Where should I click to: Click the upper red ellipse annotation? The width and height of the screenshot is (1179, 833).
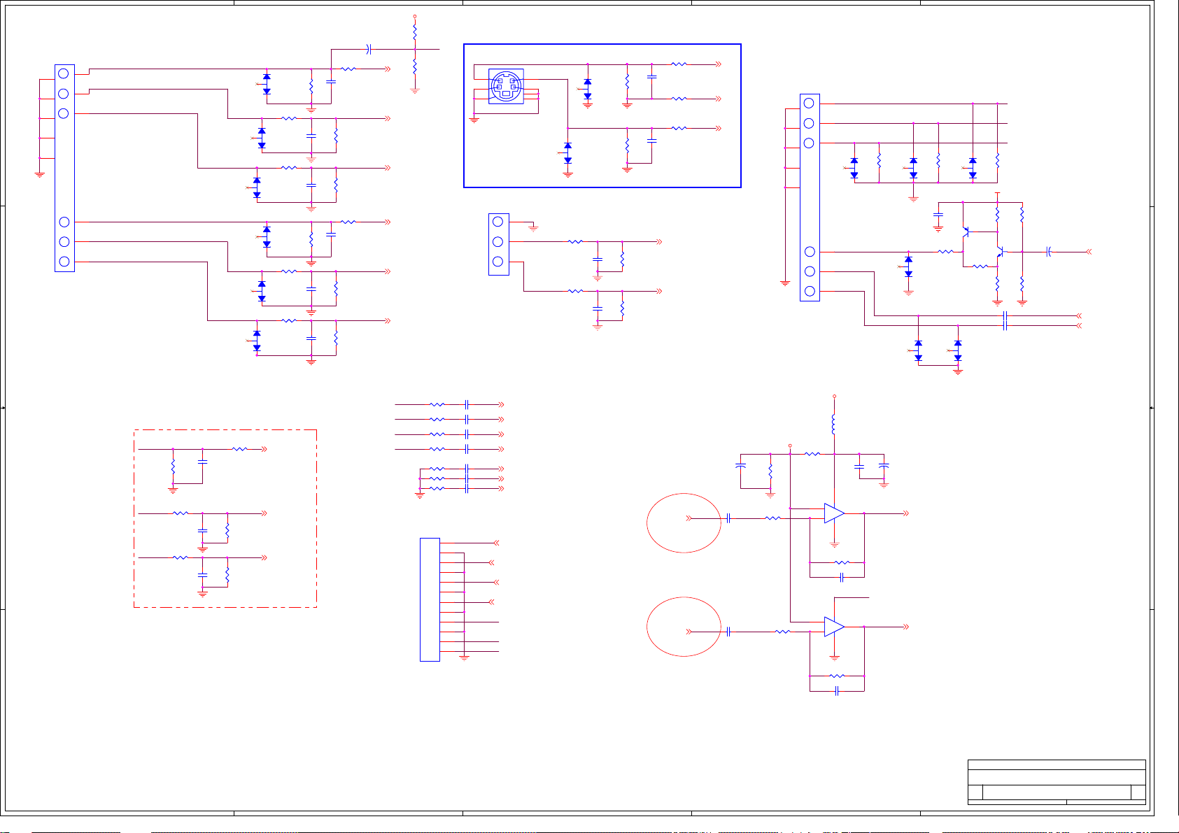click(x=684, y=523)
